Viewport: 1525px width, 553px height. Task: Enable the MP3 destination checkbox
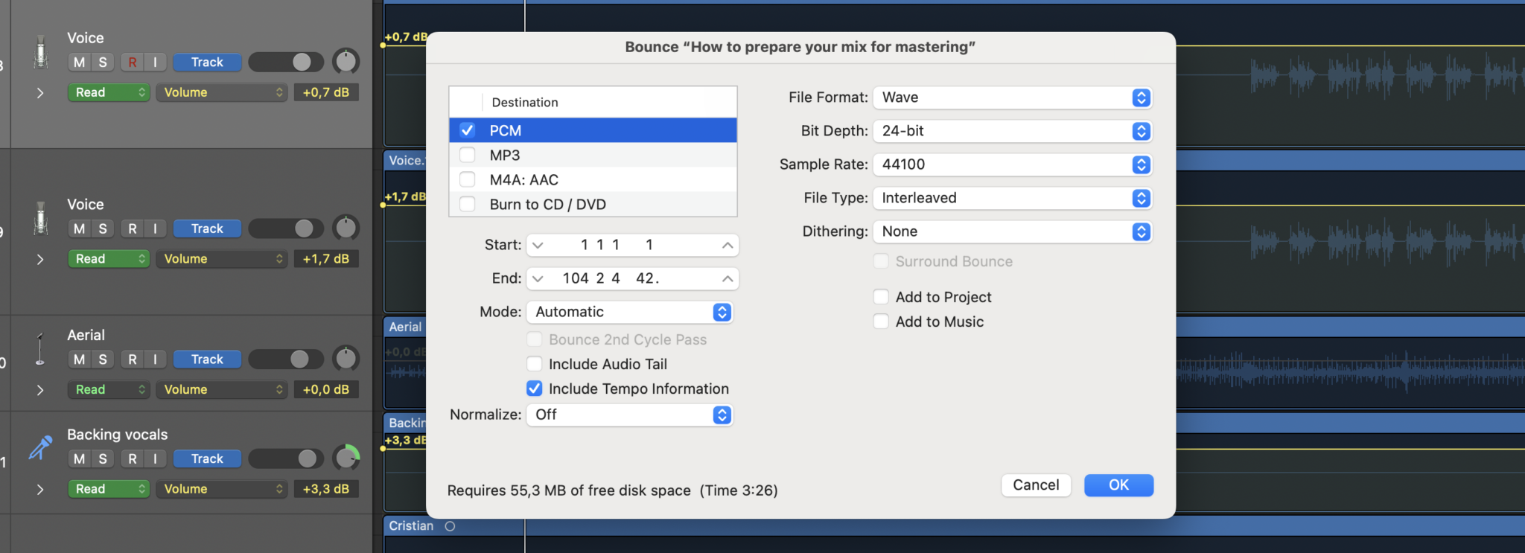468,155
